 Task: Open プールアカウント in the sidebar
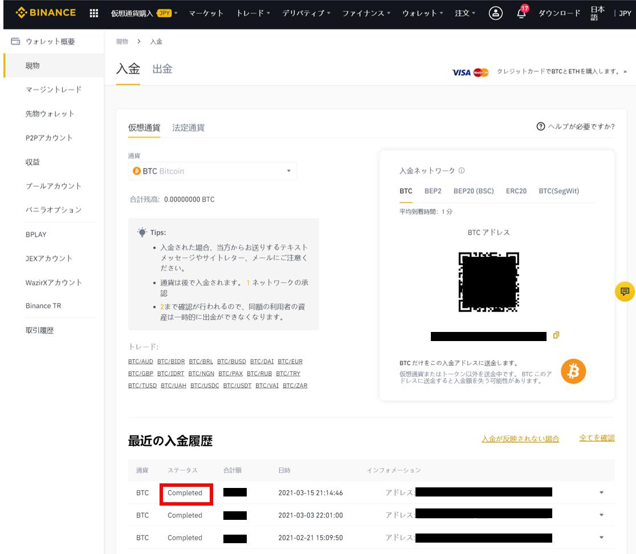click(53, 186)
